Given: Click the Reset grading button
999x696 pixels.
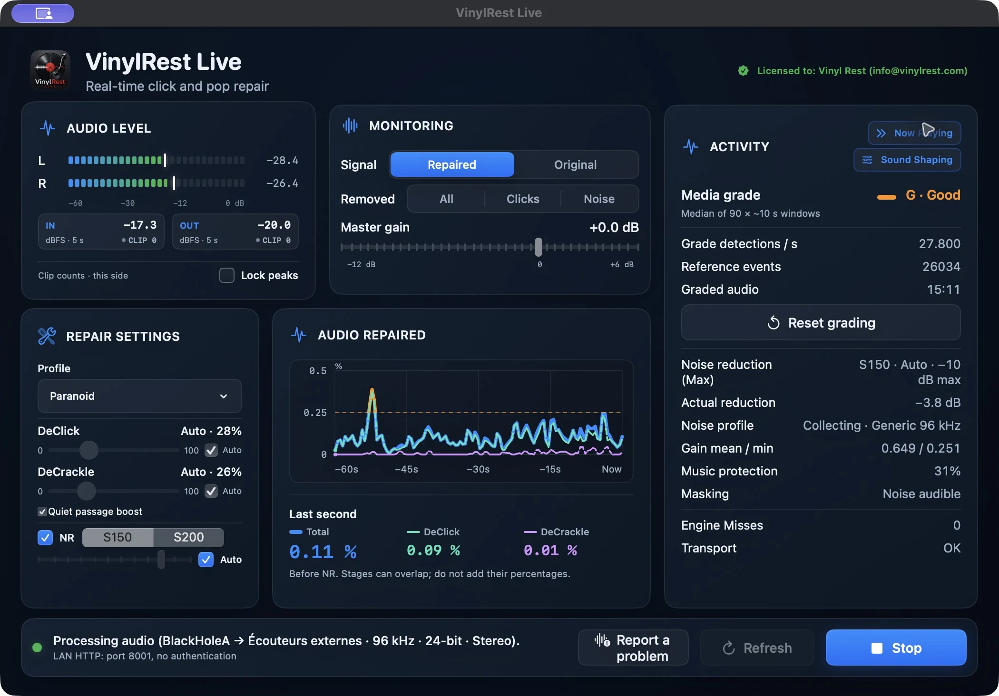Looking at the screenshot, I should click(x=821, y=323).
